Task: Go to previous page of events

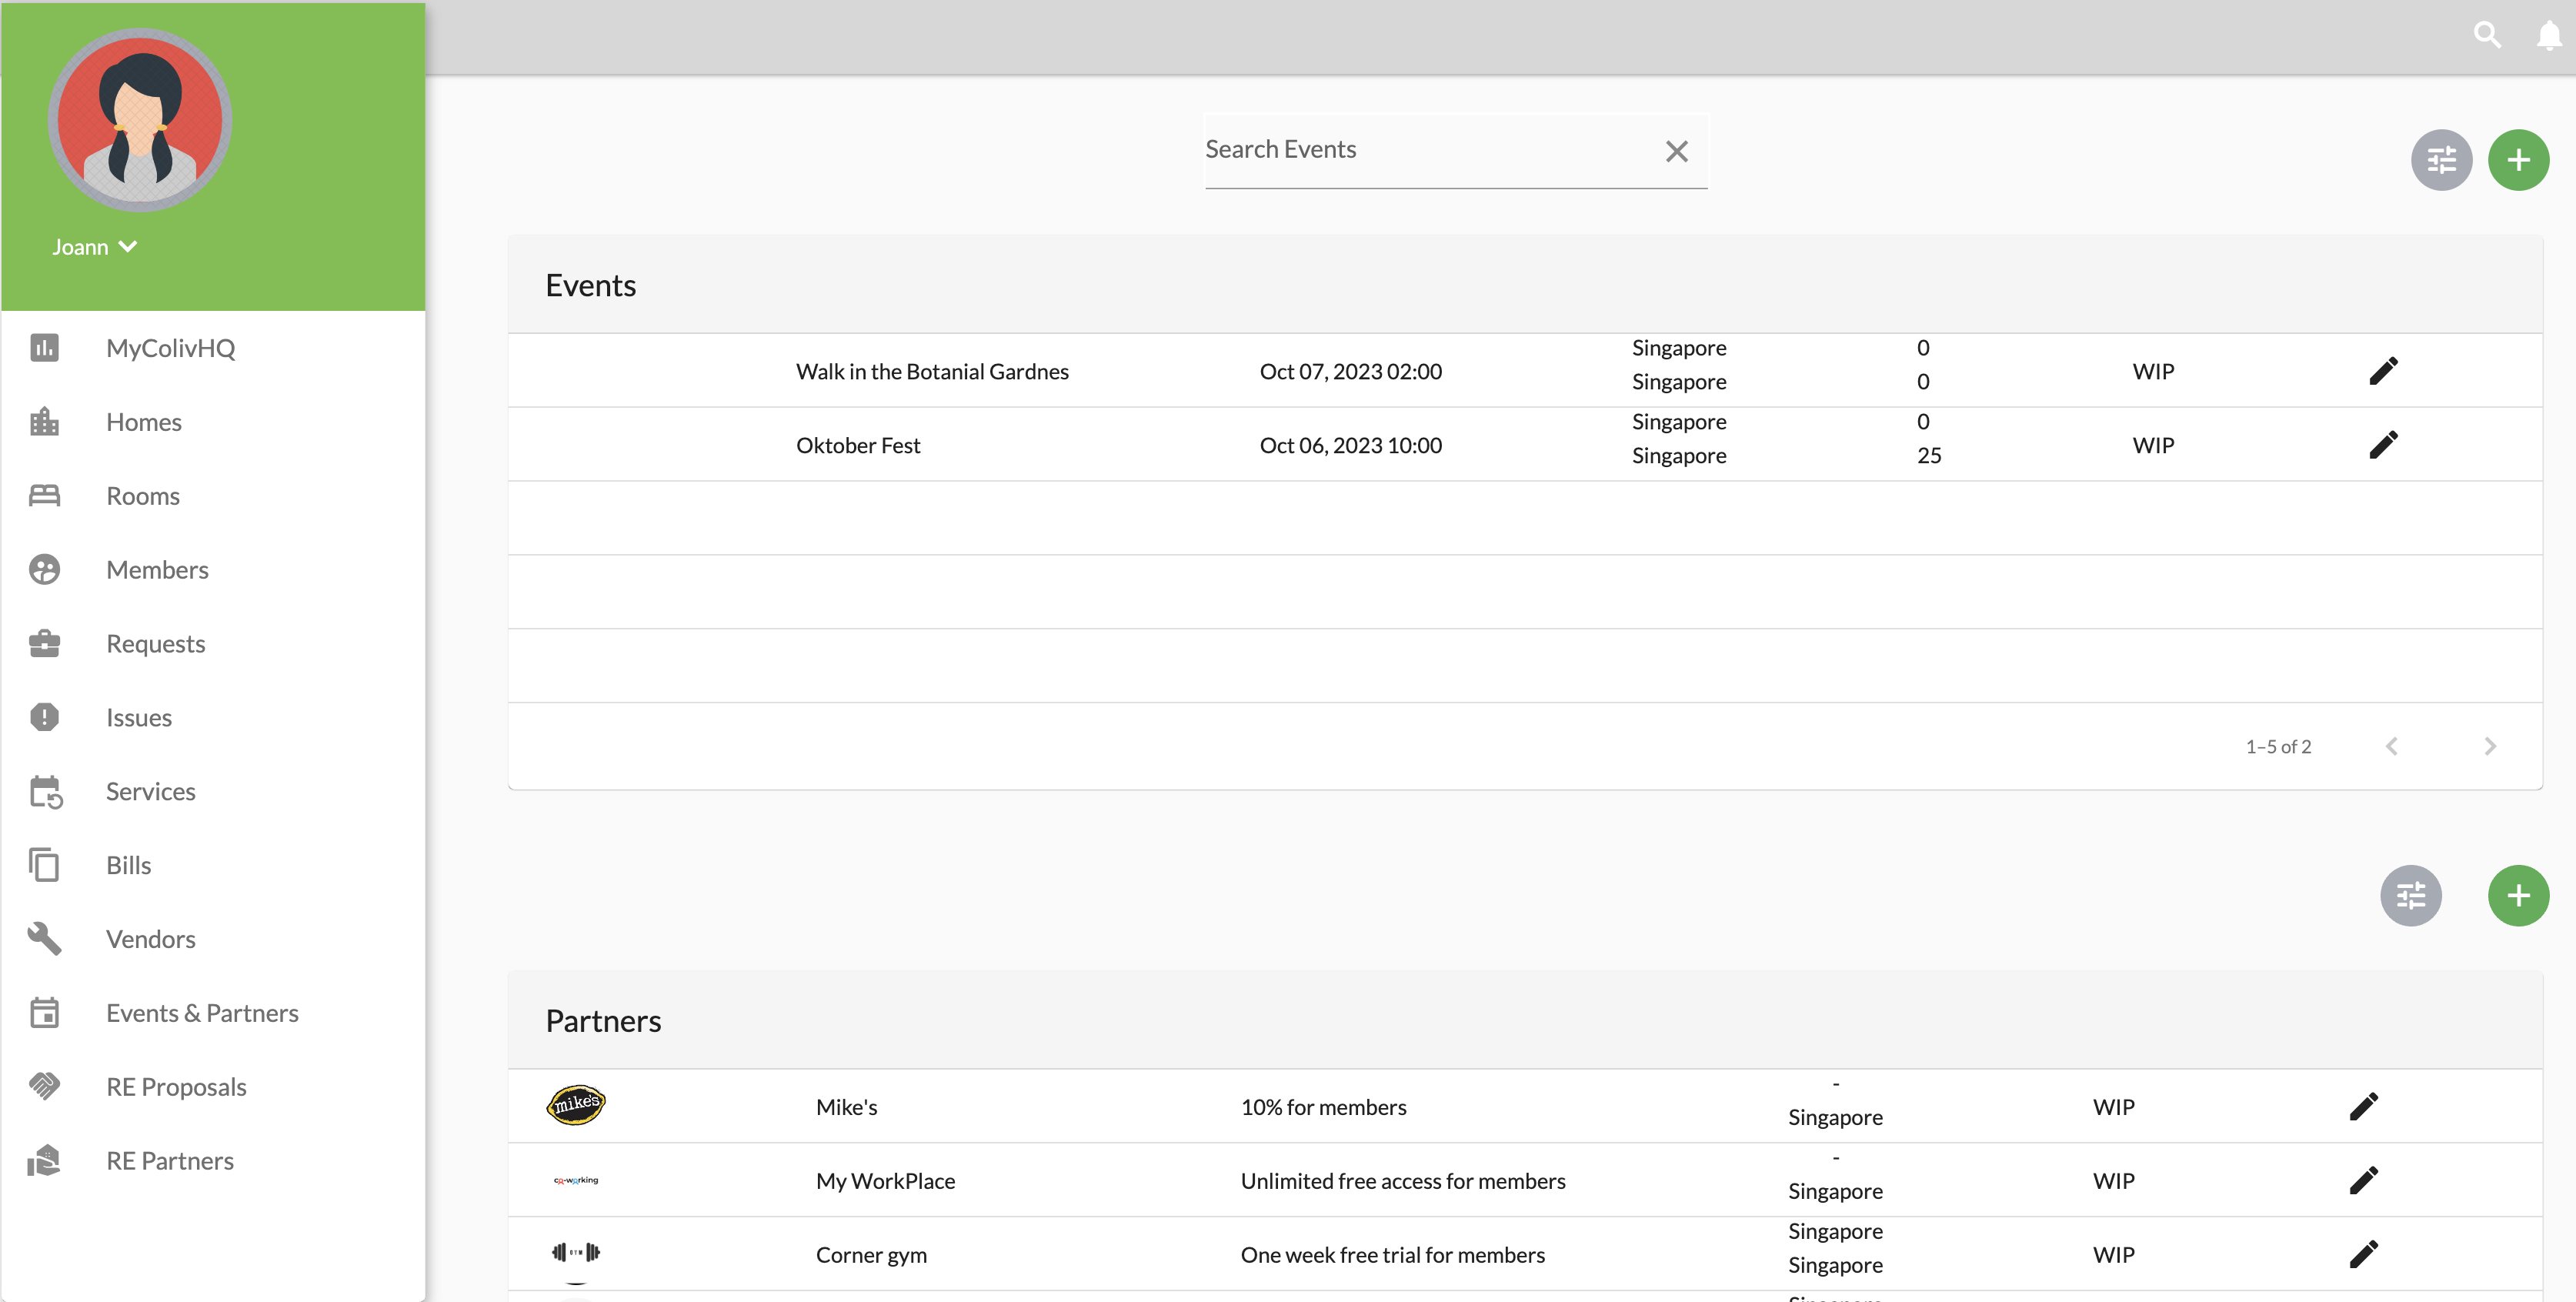Action: [x=2391, y=746]
